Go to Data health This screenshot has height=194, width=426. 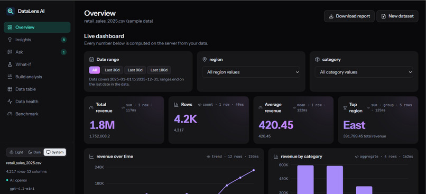[37, 101]
